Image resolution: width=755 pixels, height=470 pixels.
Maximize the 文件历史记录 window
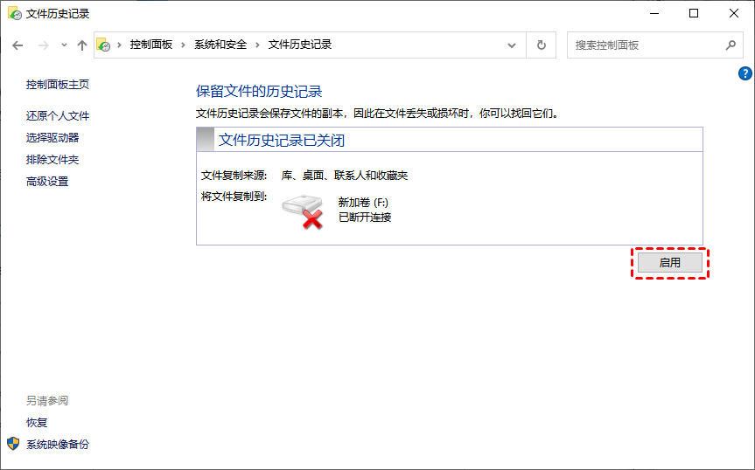tap(694, 13)
